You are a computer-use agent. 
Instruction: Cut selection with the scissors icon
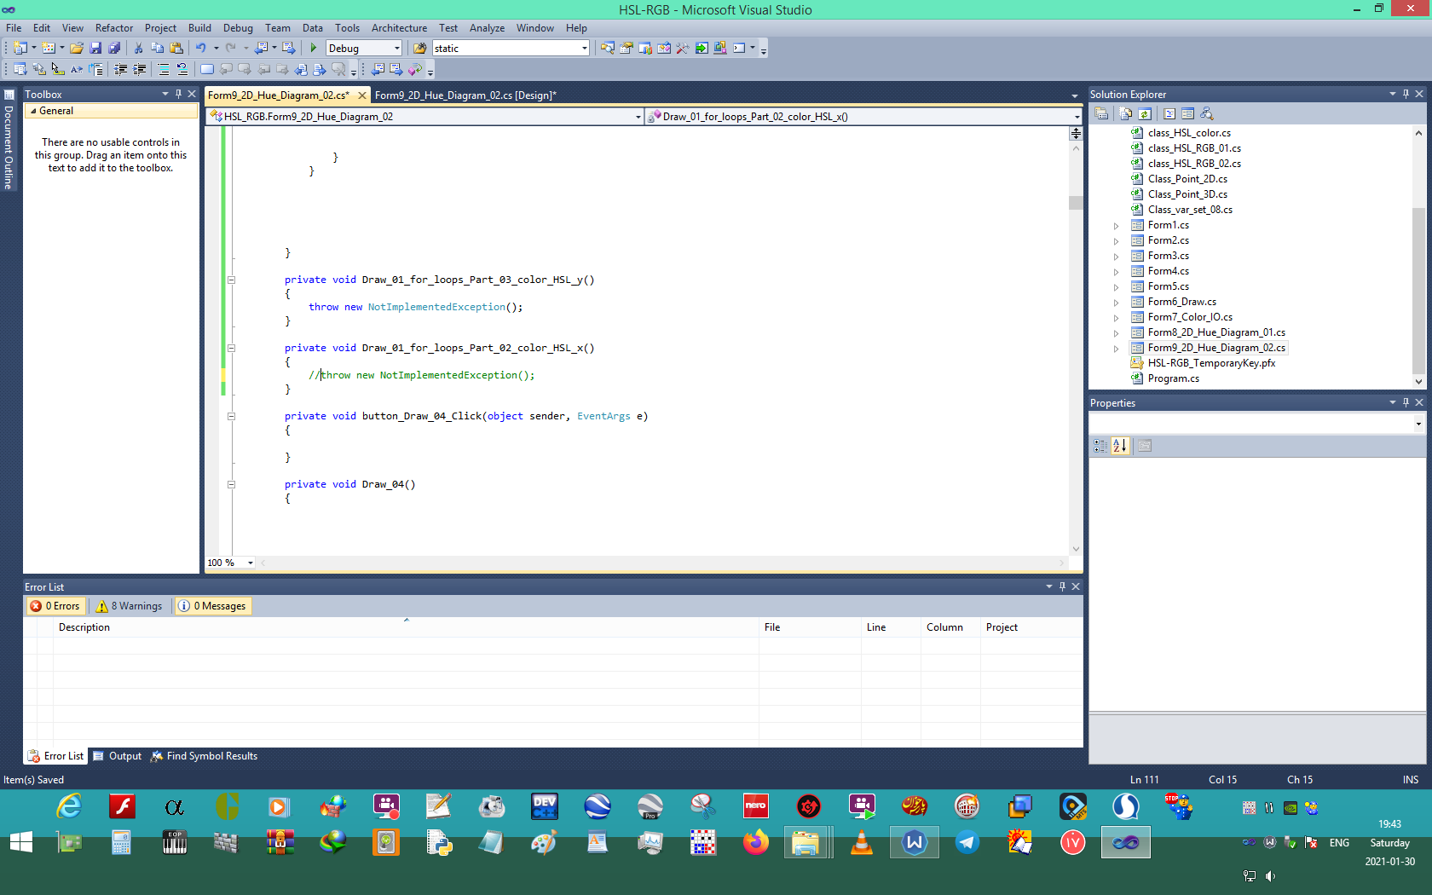(x=138, y=49)
